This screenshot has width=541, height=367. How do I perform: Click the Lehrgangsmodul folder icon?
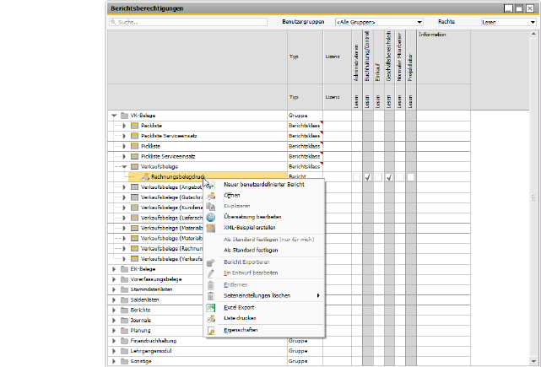(x=125, y=351)
